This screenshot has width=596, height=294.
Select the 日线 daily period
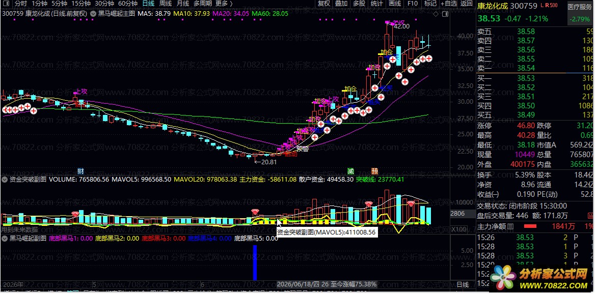coord(148,4)
